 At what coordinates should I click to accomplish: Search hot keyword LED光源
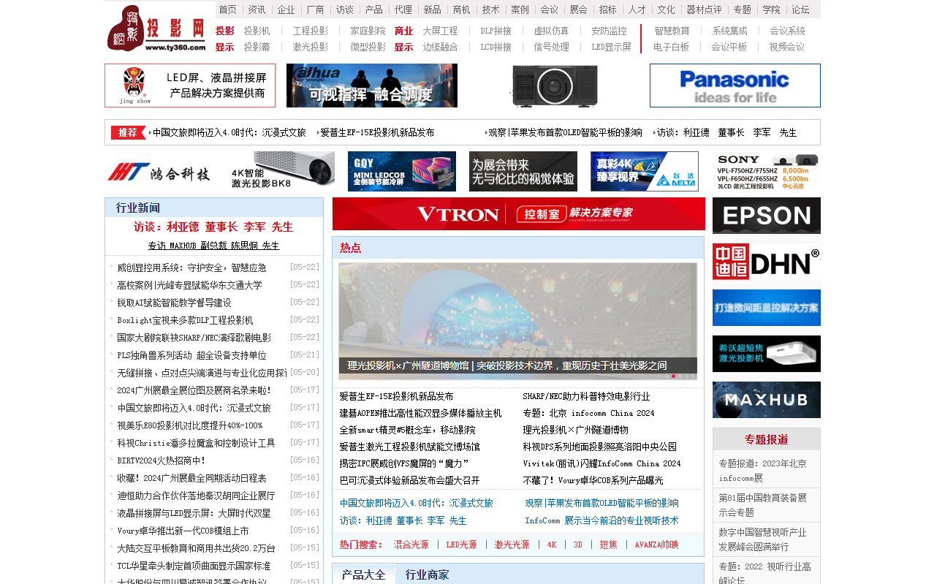click(461, 545)
